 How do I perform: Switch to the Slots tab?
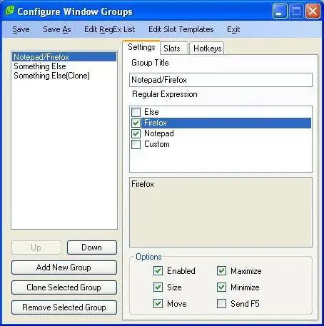tap(172, 49)
